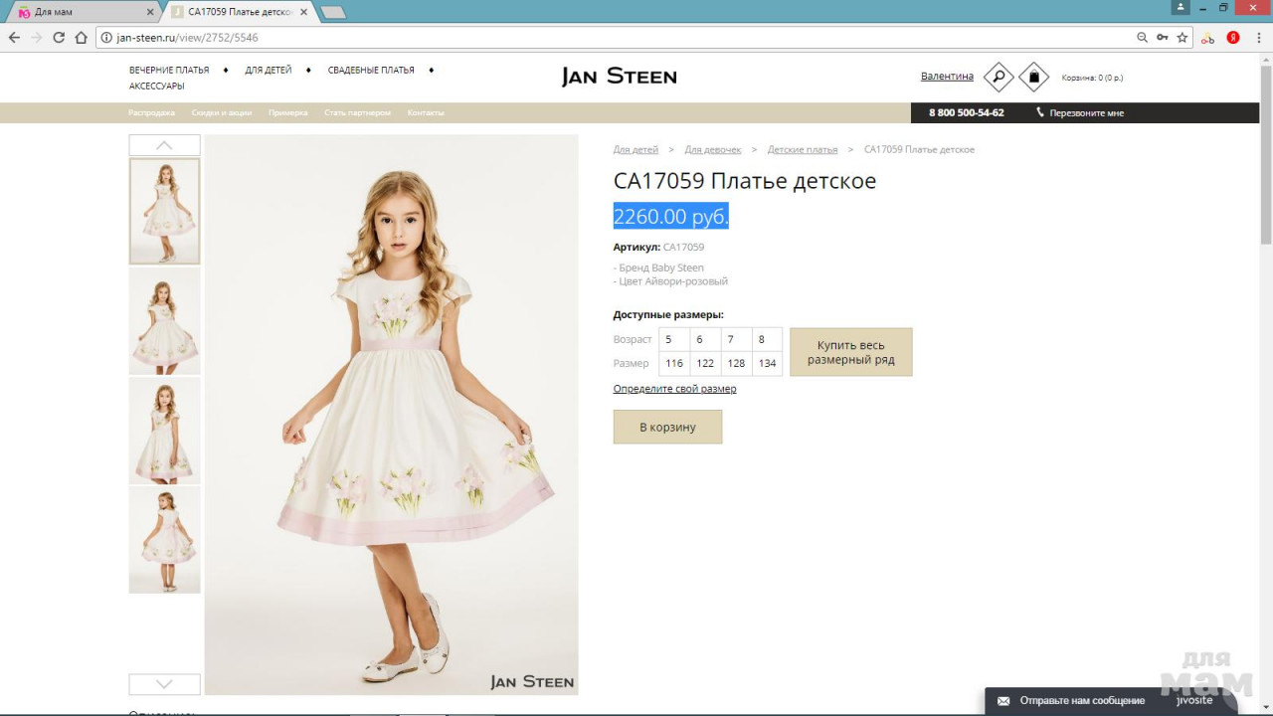Choose size 134 for age 8
The width and height of the screenshot is (1273, 716).
[x=767, y=364]
